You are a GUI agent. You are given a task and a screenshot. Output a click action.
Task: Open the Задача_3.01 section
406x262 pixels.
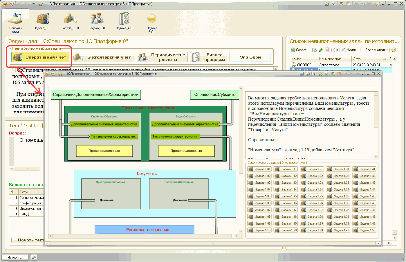click(x=97, y=21)
